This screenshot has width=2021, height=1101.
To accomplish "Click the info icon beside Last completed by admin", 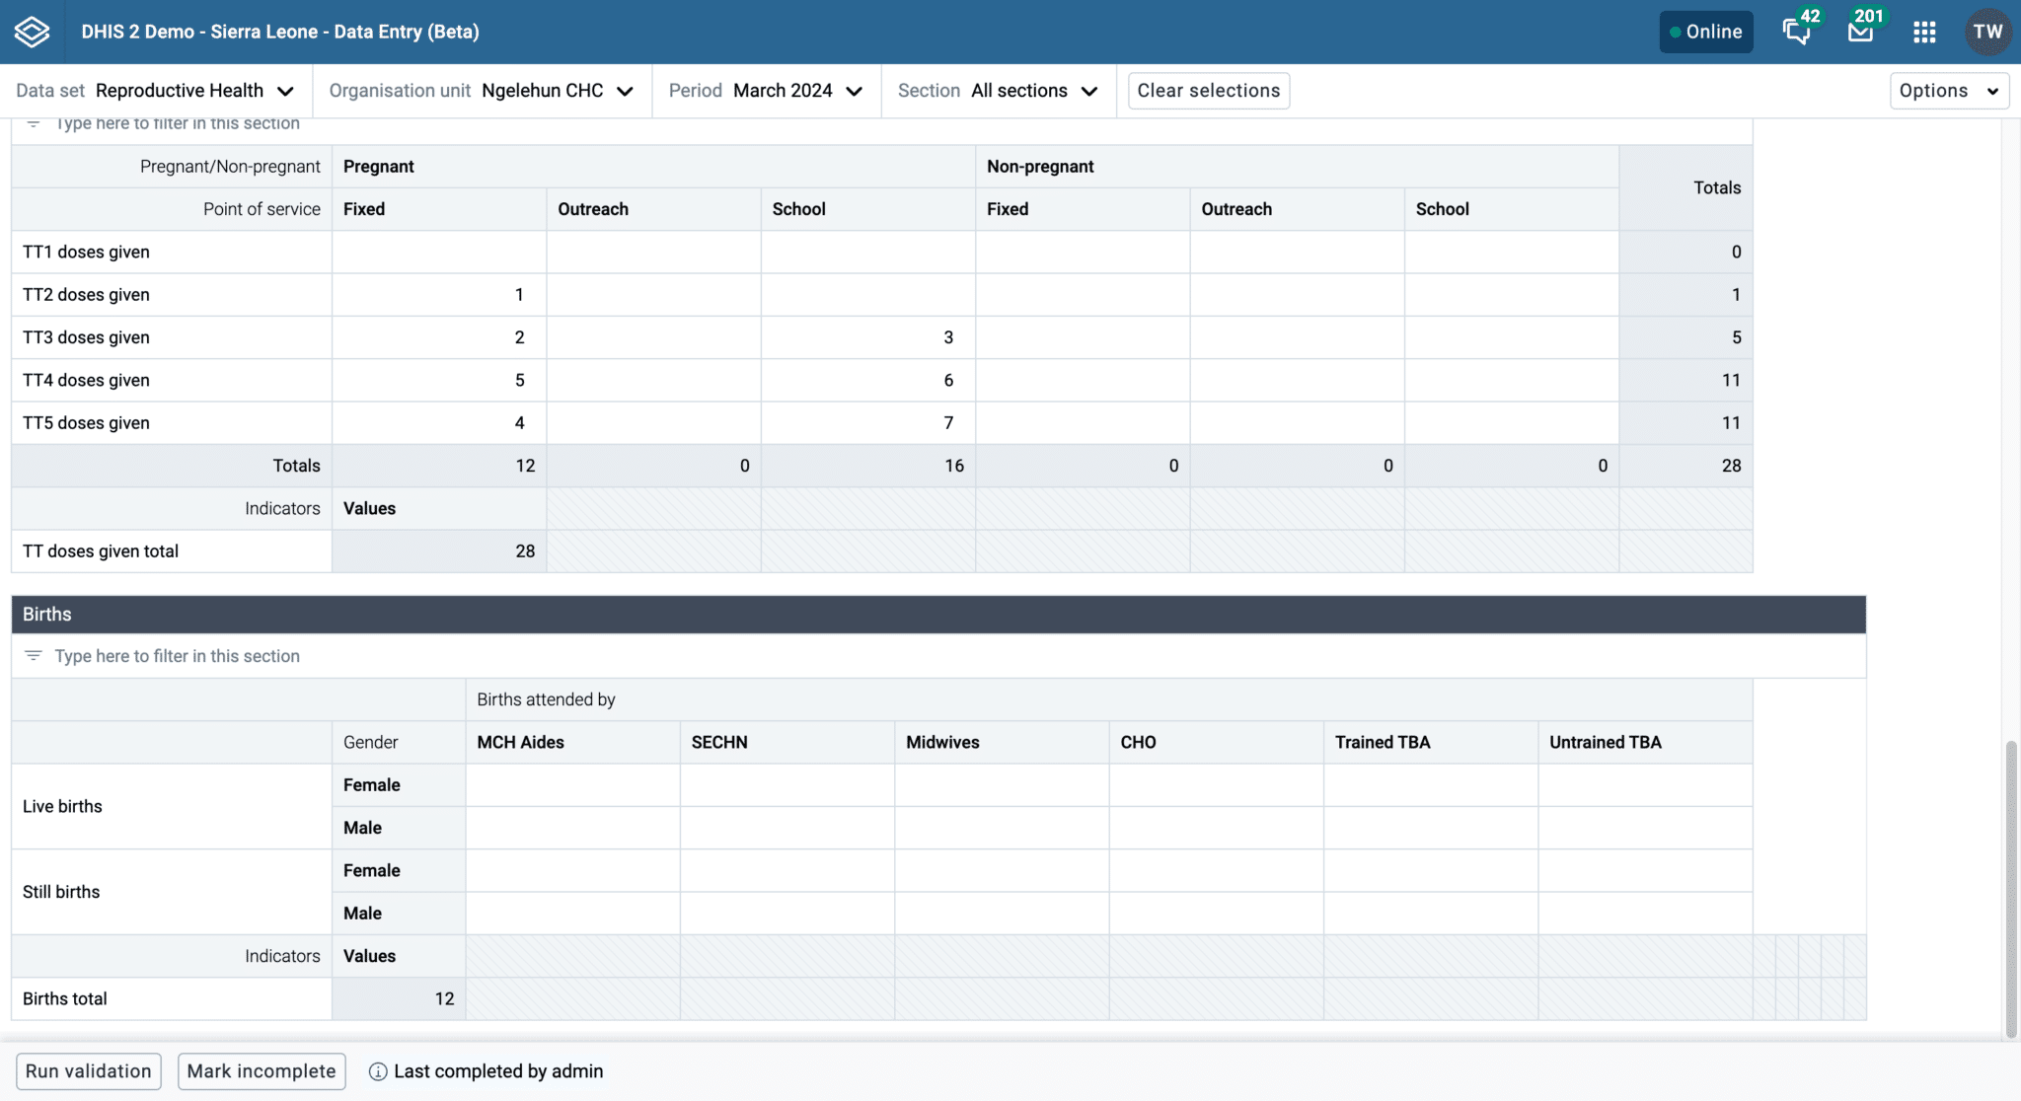I will click(x=377, y=1070).
